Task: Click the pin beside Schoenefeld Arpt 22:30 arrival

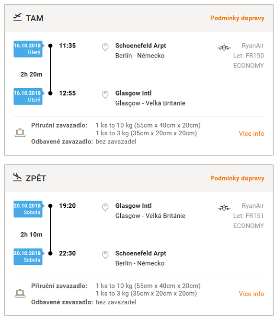Action: [x=105, y=255]
